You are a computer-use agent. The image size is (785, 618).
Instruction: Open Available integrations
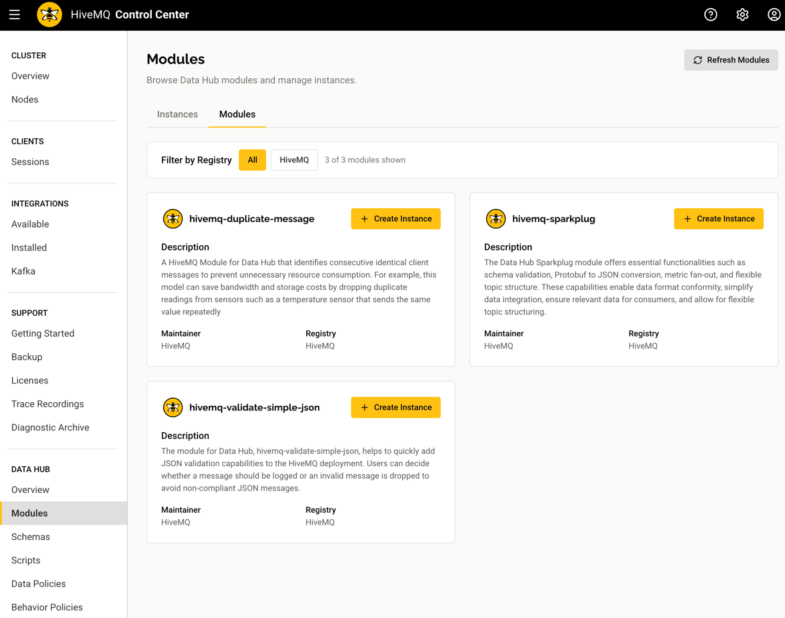click(31, 224)
